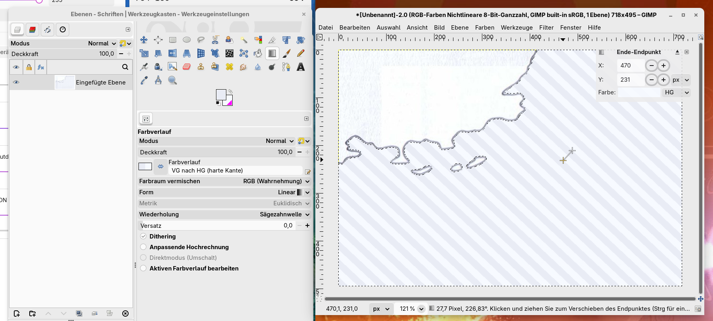Create a new layer group button
The width and height of the screenshot is (713, 321).
(x=32, y=313)
